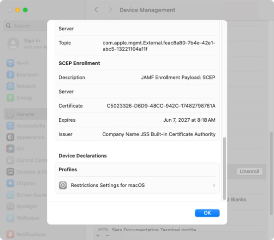274x240 pixels.
Task: Click the user avatar icon
Action: 13,44
